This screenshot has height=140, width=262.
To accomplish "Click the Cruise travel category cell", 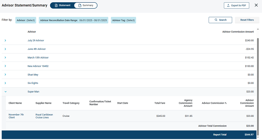I will click(66, 116).
